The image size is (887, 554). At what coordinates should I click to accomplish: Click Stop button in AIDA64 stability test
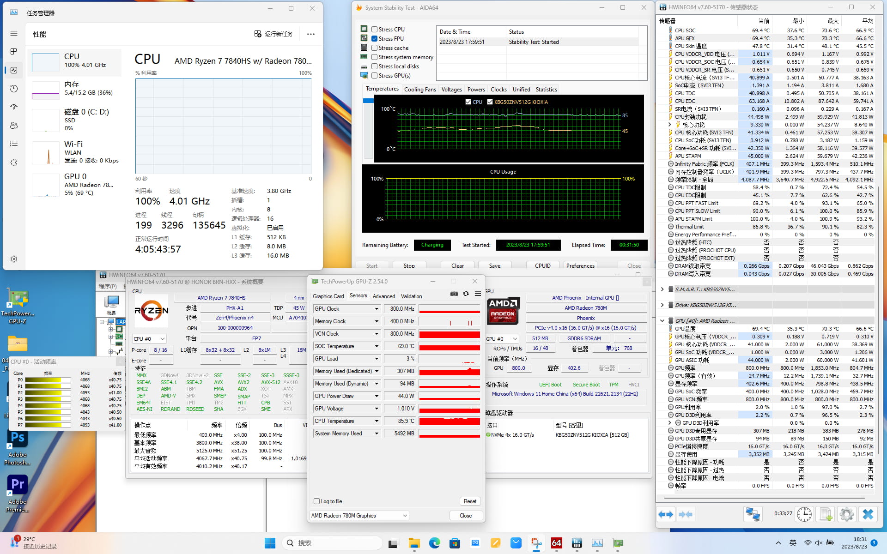tap(409, 265)
